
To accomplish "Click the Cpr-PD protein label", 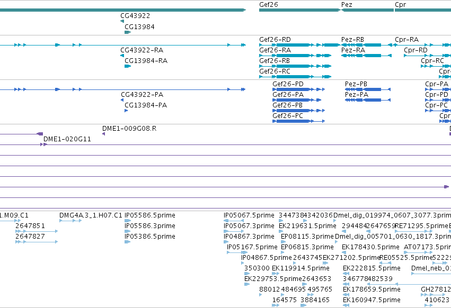I will (437, 95).
